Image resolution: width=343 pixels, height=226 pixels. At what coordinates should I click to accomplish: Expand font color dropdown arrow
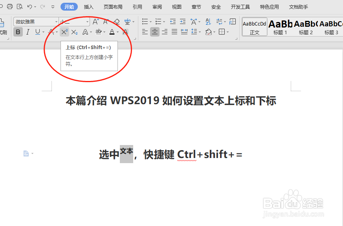pos(118,32)
